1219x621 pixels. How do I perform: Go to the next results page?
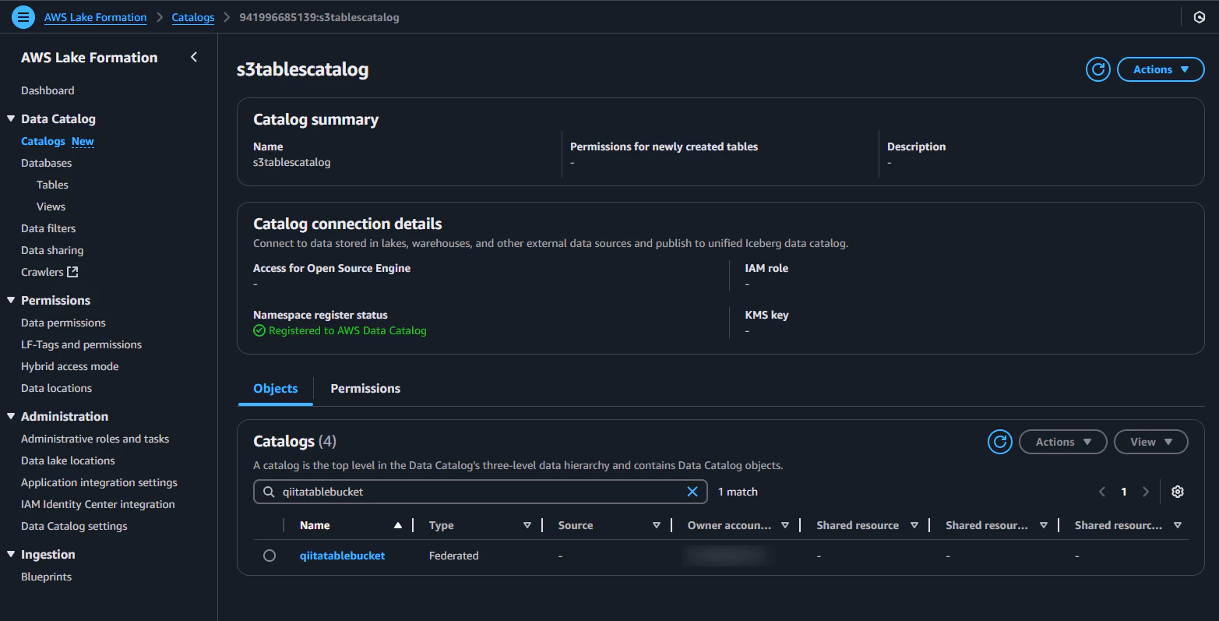pos(1146,492)
